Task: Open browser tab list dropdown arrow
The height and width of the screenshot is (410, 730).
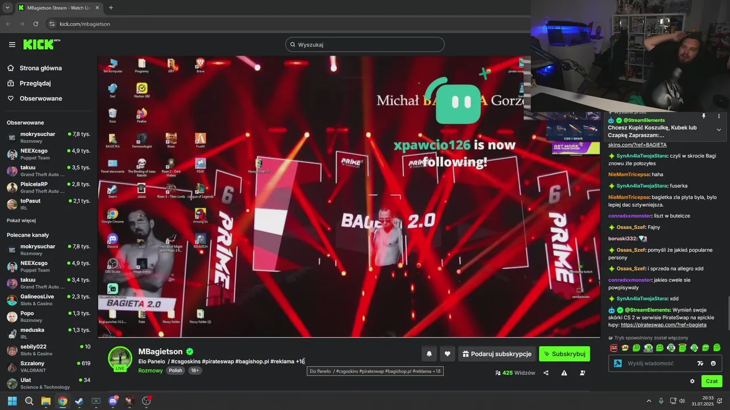Action: coord(7,7)
